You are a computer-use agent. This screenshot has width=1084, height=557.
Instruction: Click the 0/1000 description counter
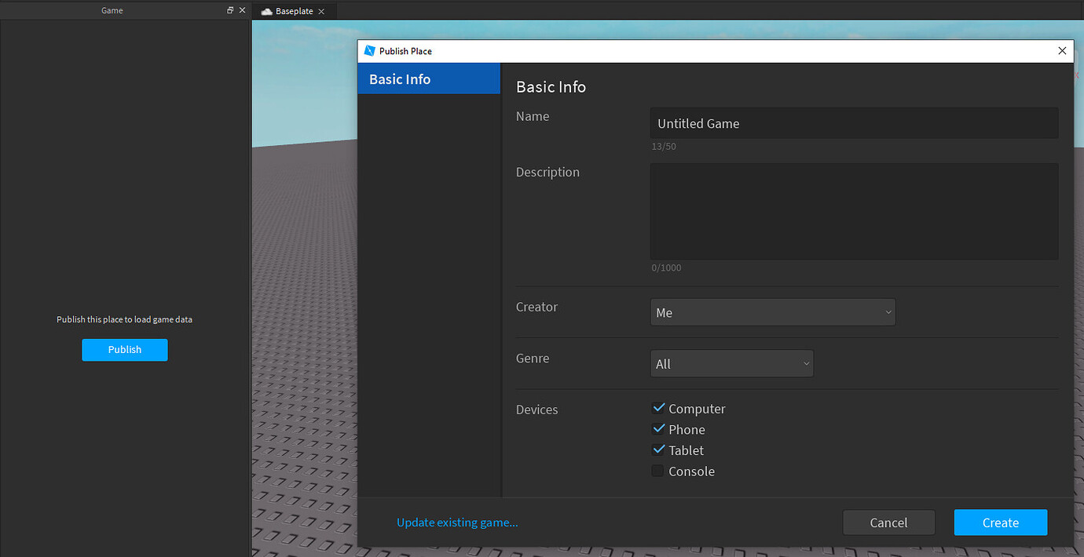[x=667, y=268]
